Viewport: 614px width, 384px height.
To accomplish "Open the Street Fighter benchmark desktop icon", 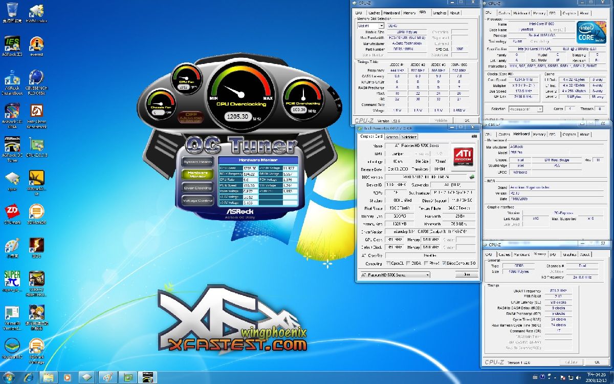I will (x=36, y=284).
